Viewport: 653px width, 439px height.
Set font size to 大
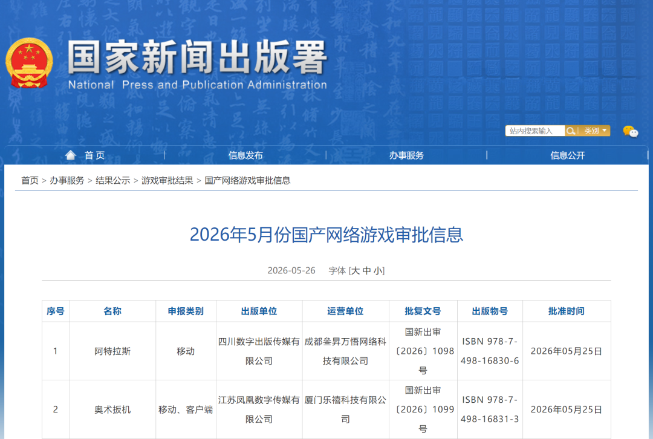tap(355, 271)
